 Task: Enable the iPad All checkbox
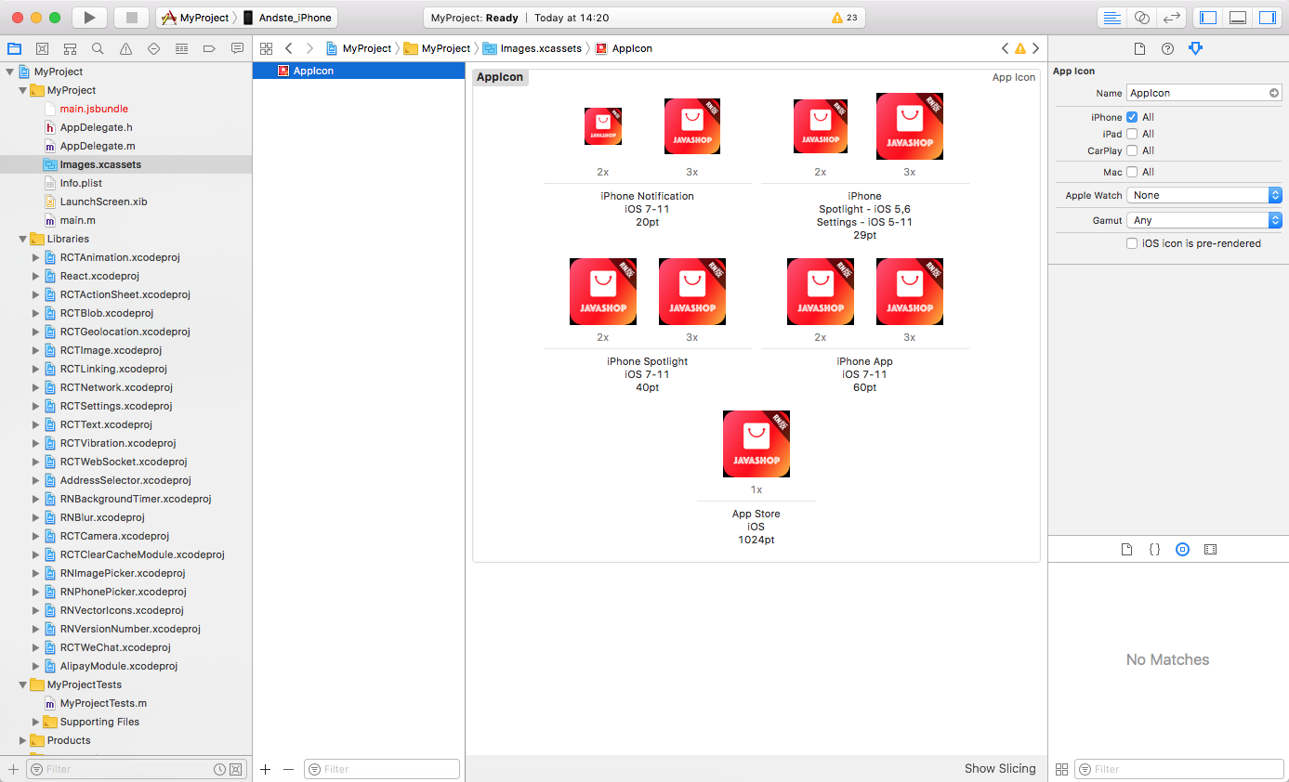tap(1132, 134)
